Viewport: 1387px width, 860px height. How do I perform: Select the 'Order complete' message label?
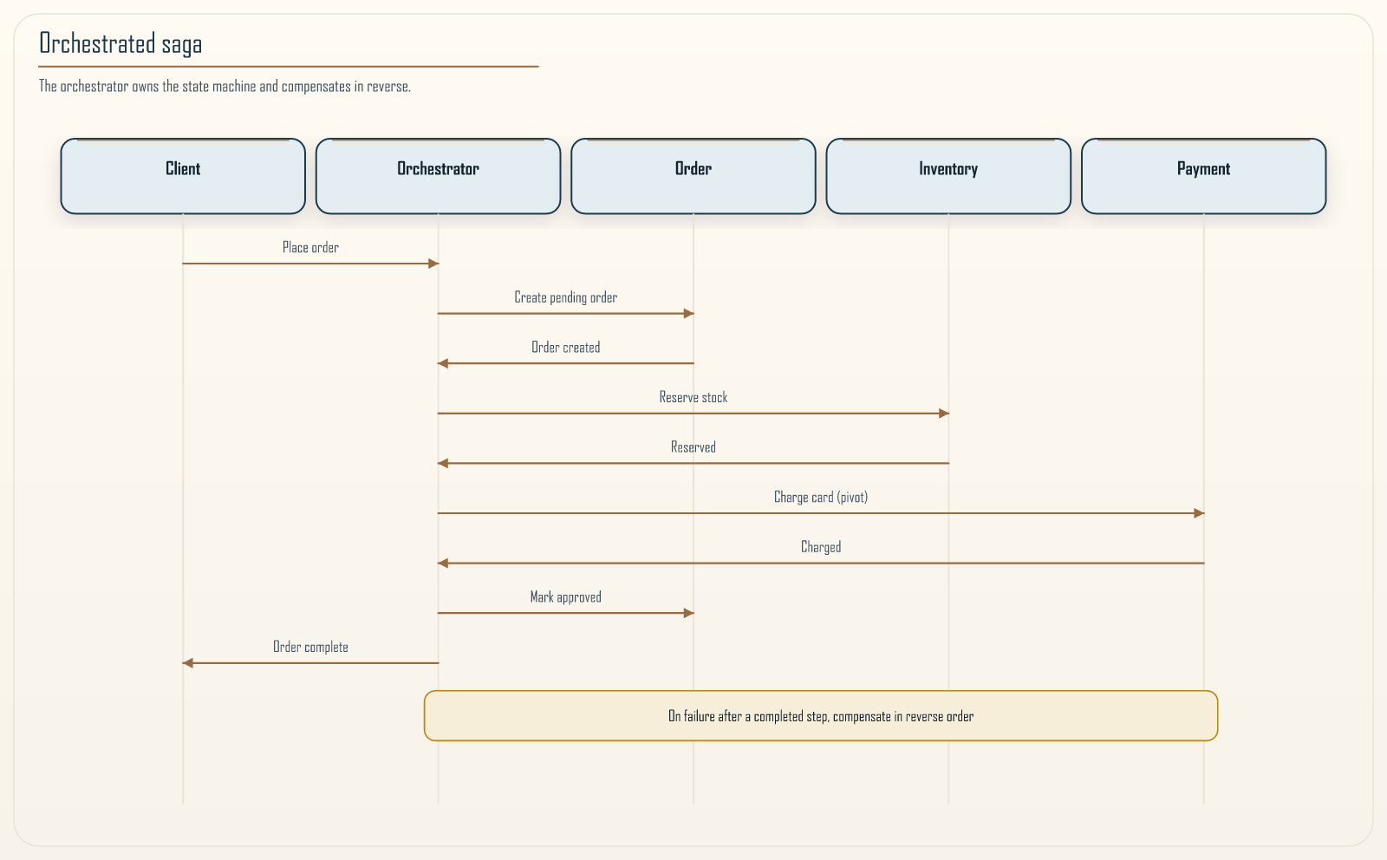tap(310, 647)
